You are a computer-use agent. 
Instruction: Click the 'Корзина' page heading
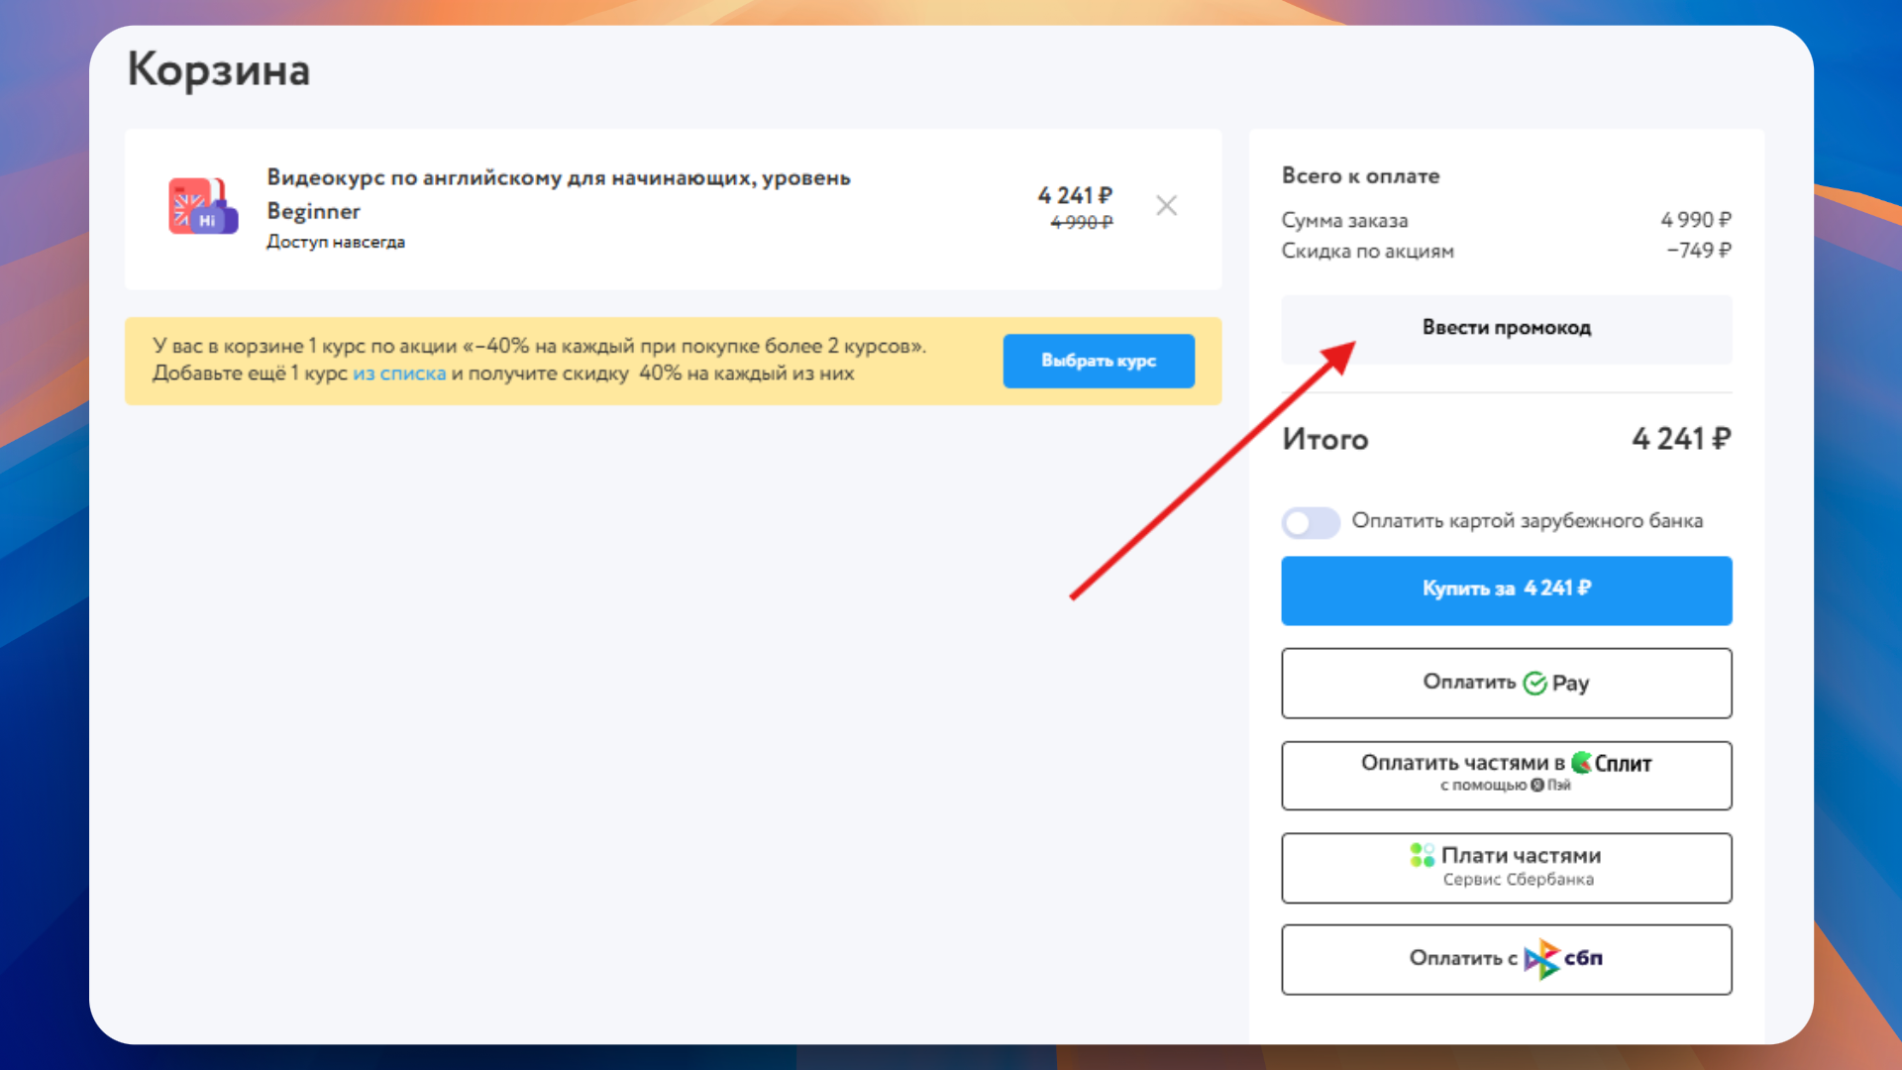point(219,70)
